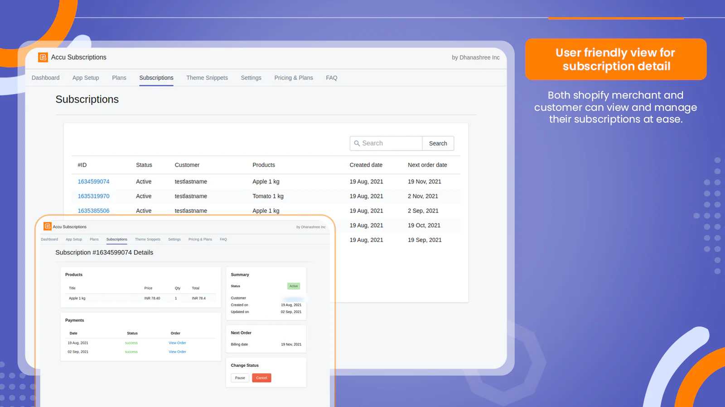Click the 19 Nov, 2021 next order date in the table
Viewport: 725px width, 407px height.
pyautogui.click(x=425, y=181)
